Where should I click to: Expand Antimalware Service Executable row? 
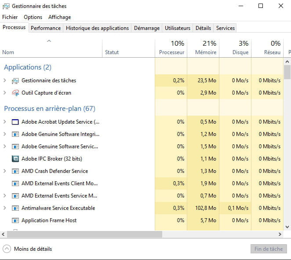pyautogui.click(x=5, y=208)
